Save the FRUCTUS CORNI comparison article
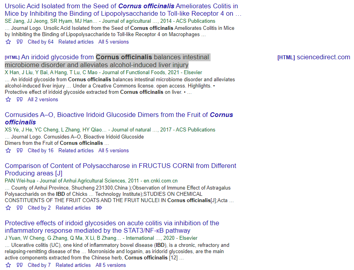The height and width of the screenshot is (270, 354). click(x=8, y=208)
